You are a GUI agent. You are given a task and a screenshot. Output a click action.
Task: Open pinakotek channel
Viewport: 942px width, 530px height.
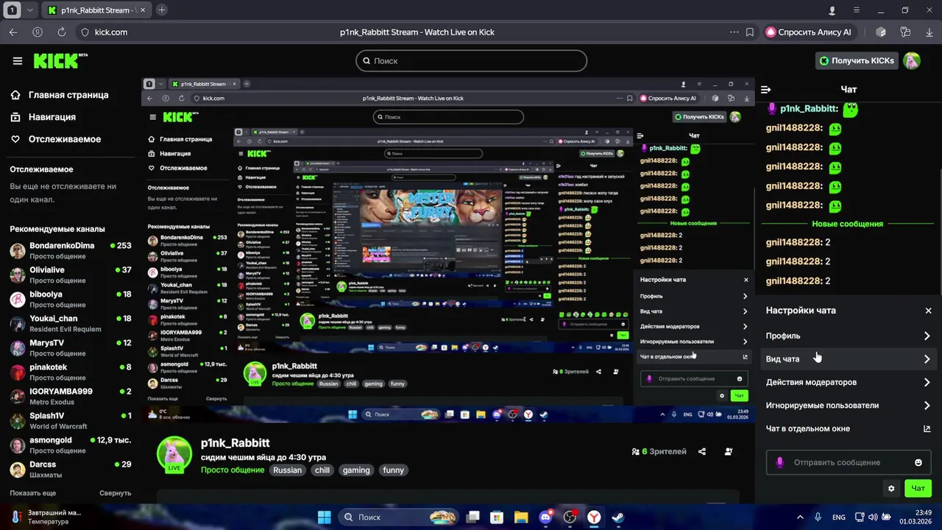[71, 372]
